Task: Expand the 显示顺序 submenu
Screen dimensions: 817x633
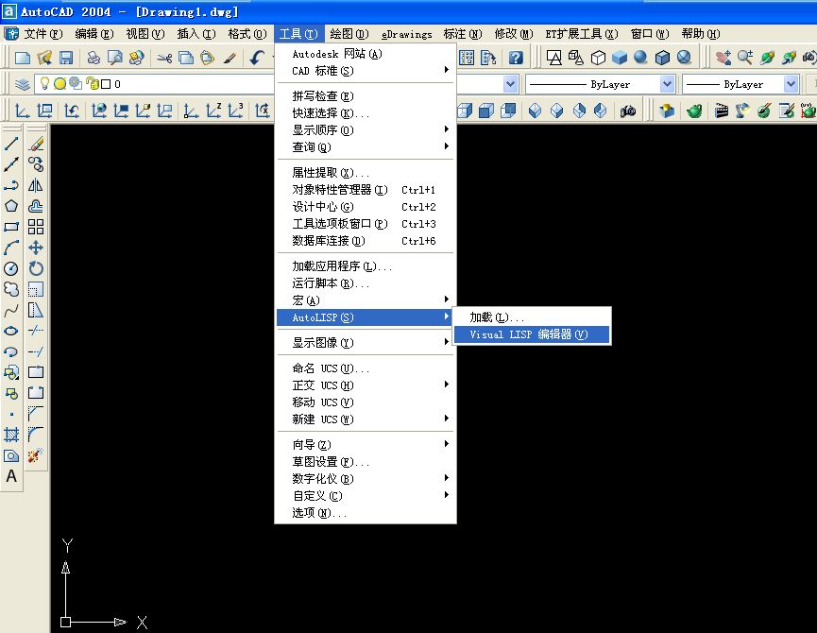Action: pyautogui.click(x=366, y=129)
